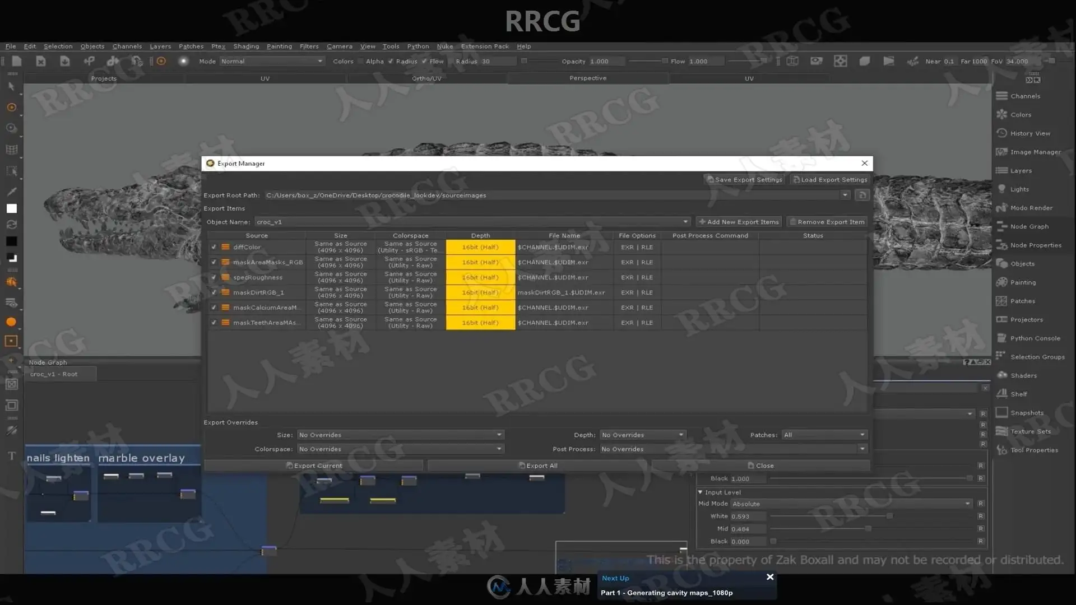Click Save Export Settings button
This screenshot has height=605, width=1076.
(x=744, y=180)
